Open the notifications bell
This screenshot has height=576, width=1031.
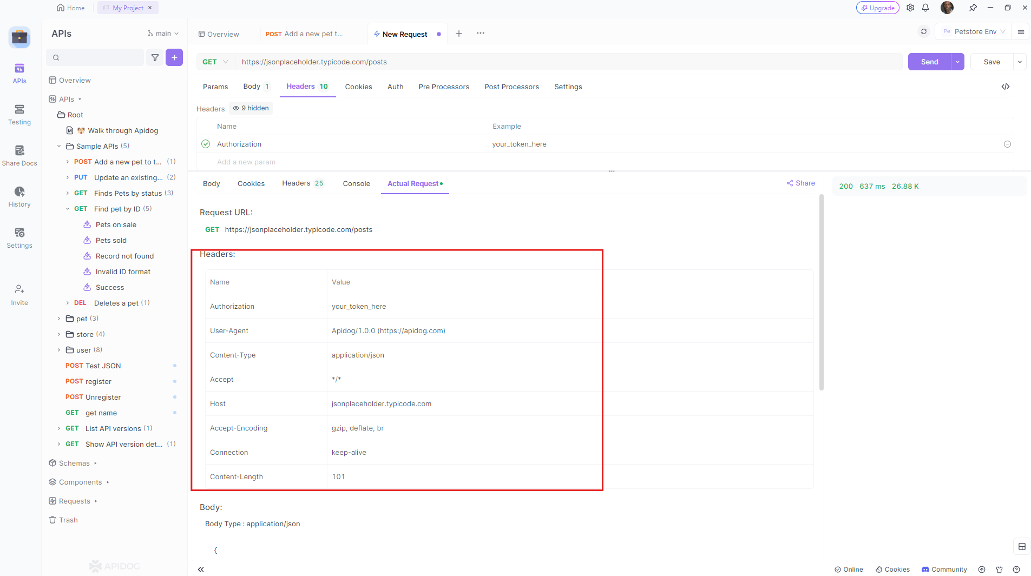[926, 8]
